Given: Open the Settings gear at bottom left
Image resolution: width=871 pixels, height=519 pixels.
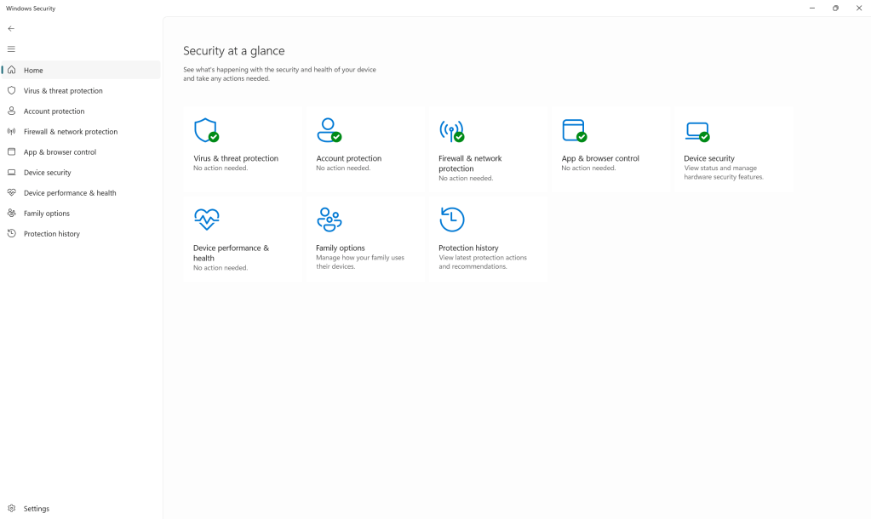Looking at the screenshot, I should tap(12, 508).
